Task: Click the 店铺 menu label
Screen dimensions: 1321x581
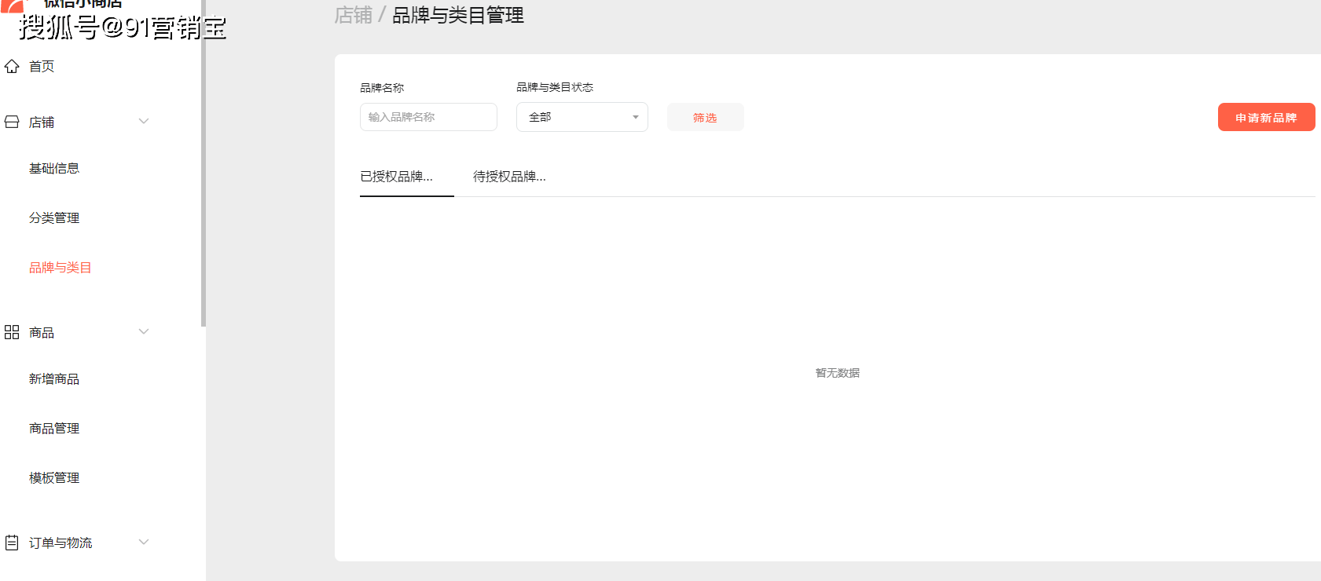Action: [42, 122]
